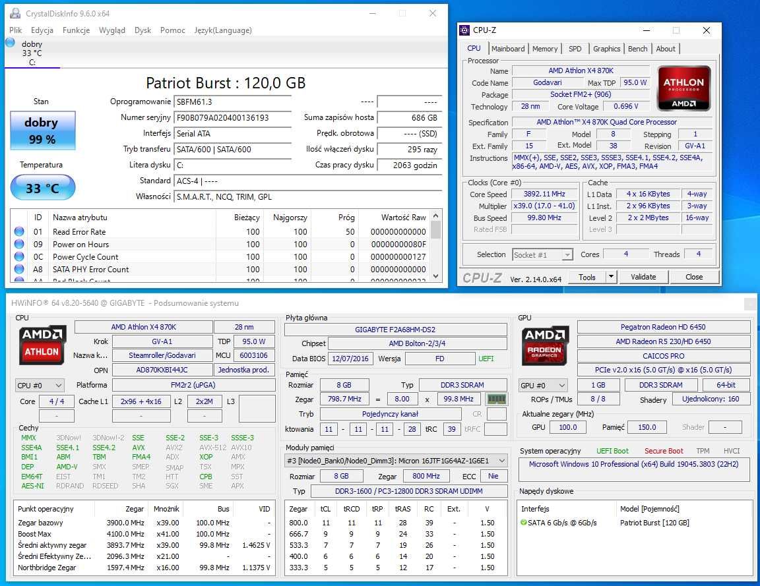This screenshot has height=586, width=760.
Task: Click the blue status dot for SATA PHY Error Count
Action: [x=19, y=269]
